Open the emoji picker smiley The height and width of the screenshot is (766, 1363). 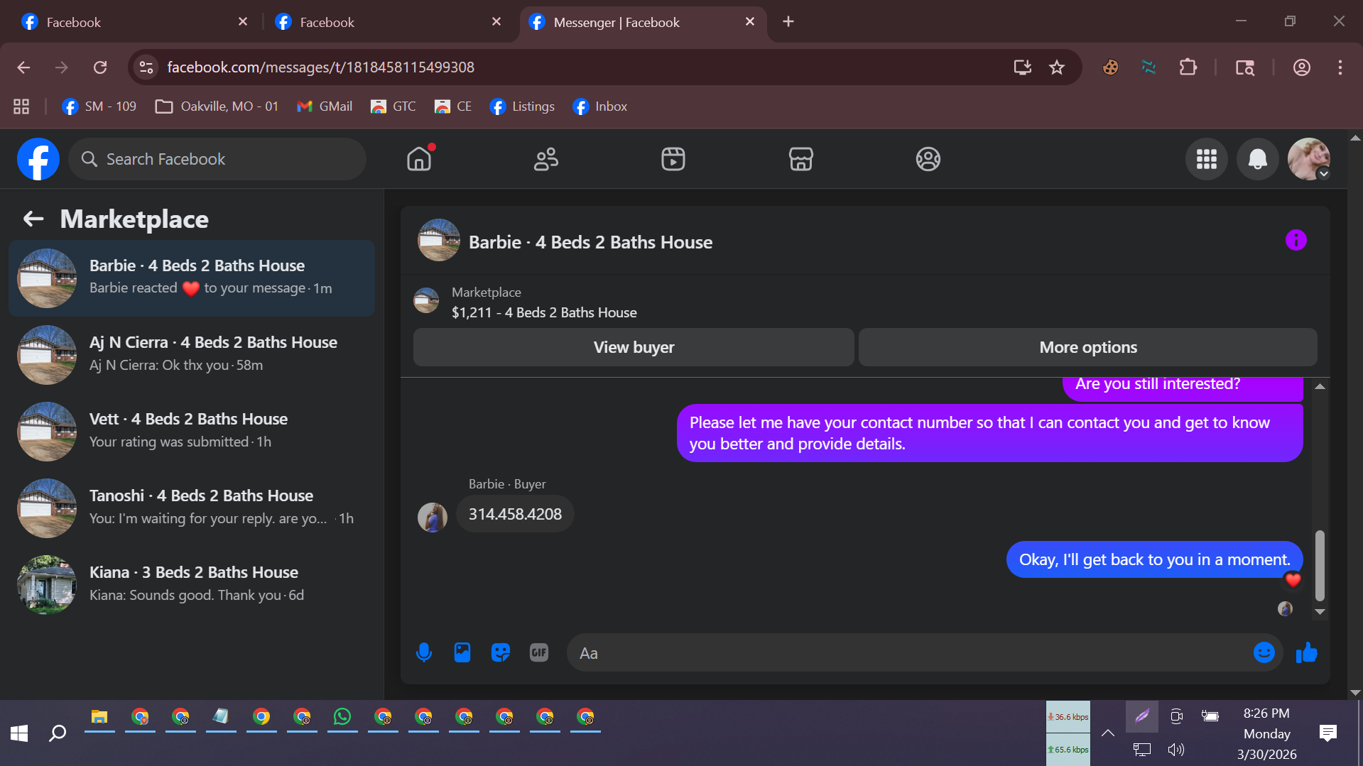[x=1264, y=652]
